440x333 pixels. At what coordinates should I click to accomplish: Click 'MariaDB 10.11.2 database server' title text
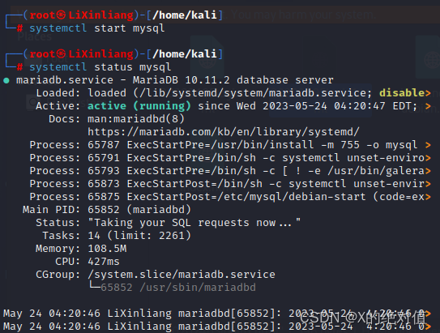(233, 80)
